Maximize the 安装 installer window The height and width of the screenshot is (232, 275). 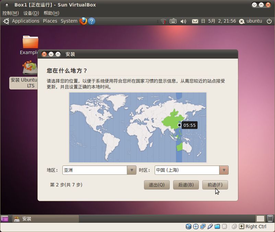58,54
